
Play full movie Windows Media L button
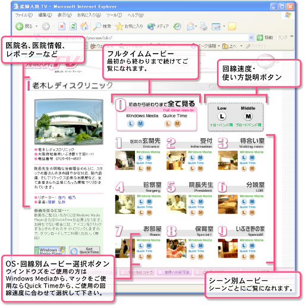(x=131, y=124)
